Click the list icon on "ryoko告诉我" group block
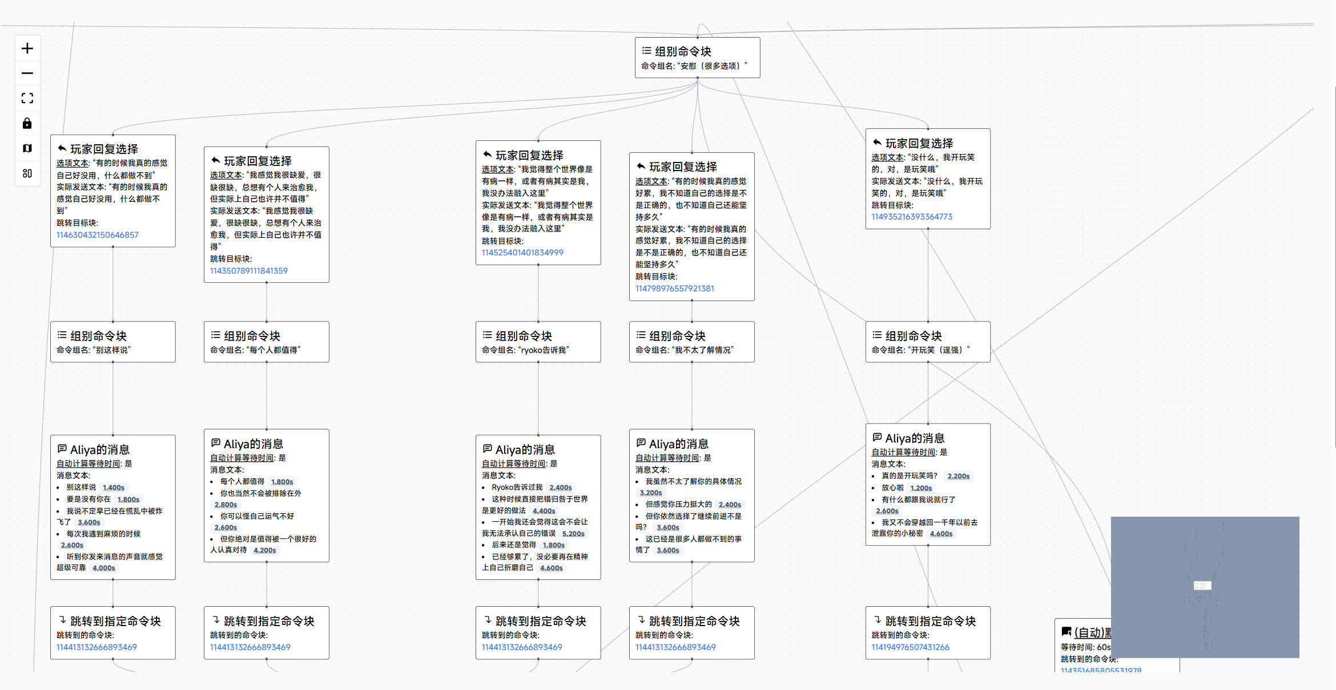Image resolution: width=1336 pixels, height=690 pixels. pyautogui.click(x=486, y=336)
